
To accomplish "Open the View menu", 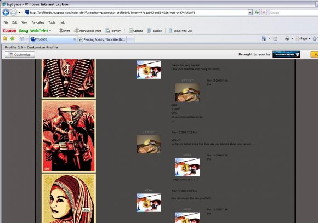I will [24, 22].
